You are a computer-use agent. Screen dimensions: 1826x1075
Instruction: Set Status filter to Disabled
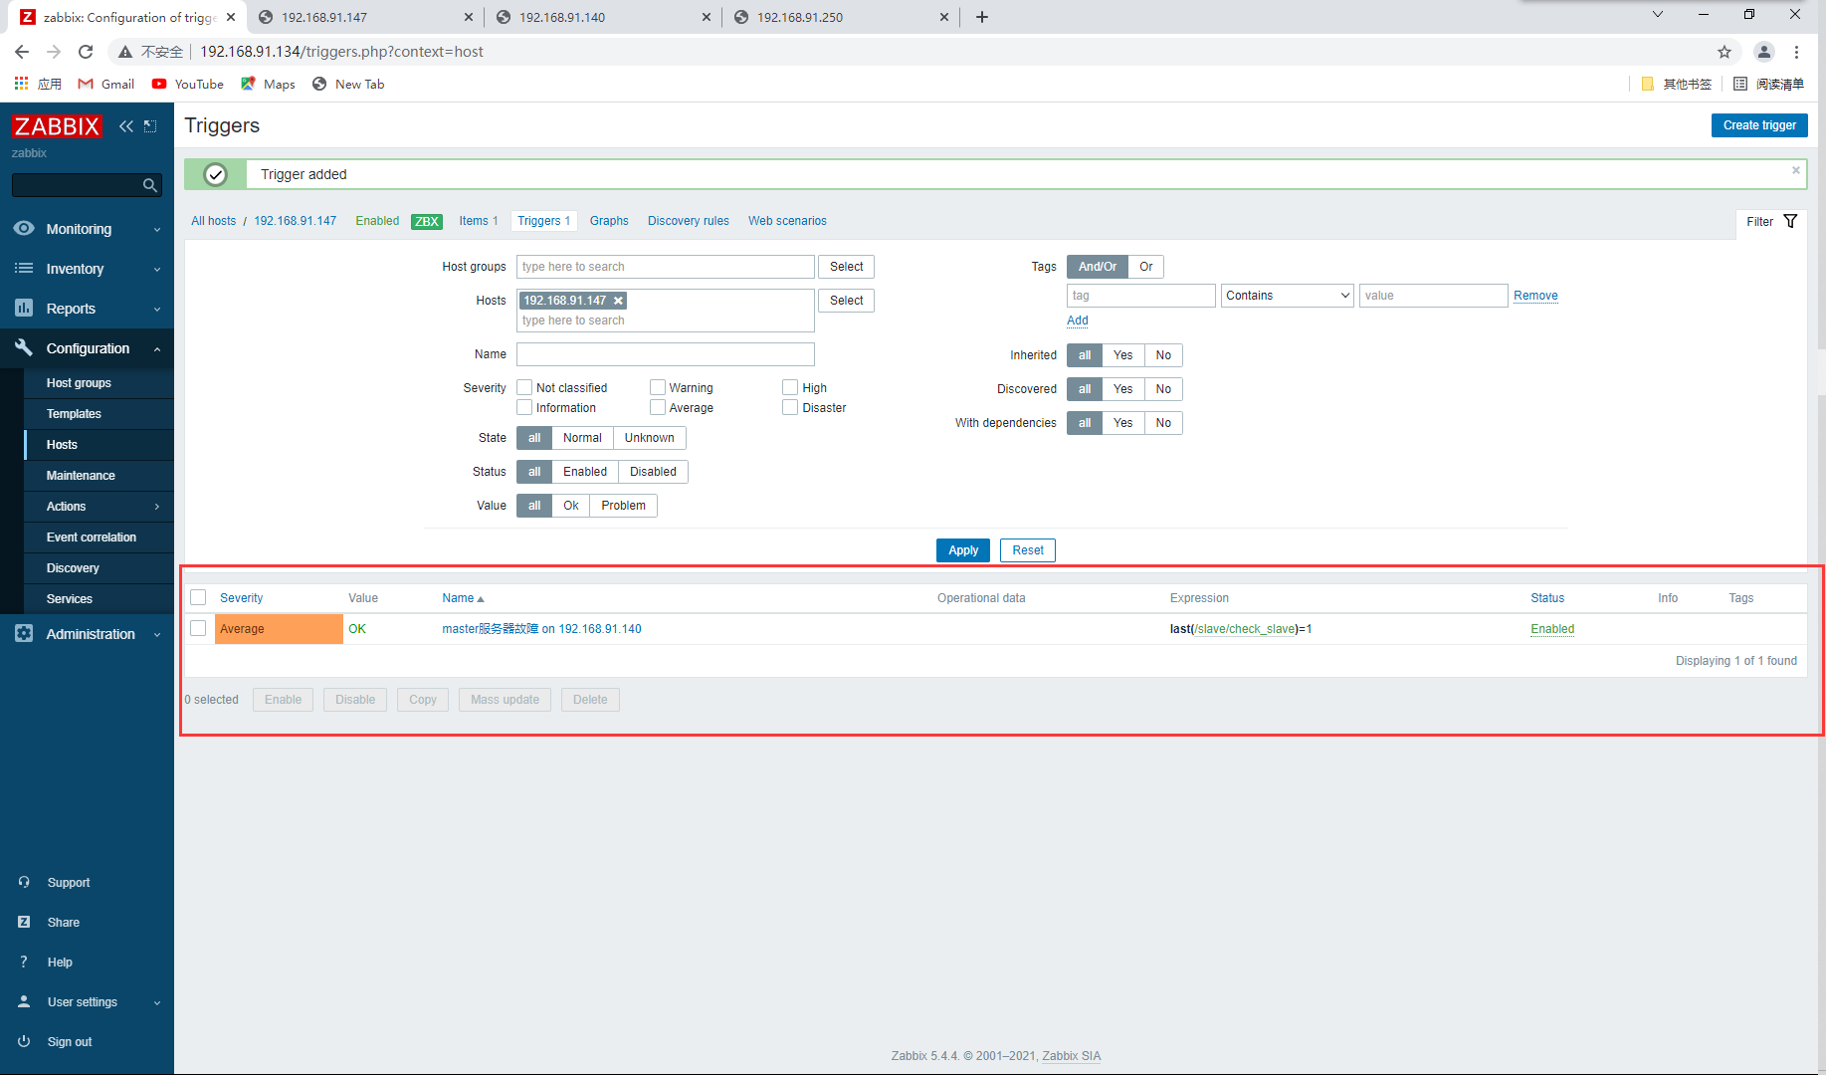point(653,472)
